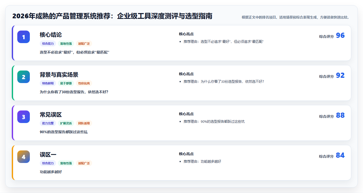Click bullet 推荐理由：选型不必追求“最好”
Image resolution: width=363 pixels, height=193 pixels.
224,42
